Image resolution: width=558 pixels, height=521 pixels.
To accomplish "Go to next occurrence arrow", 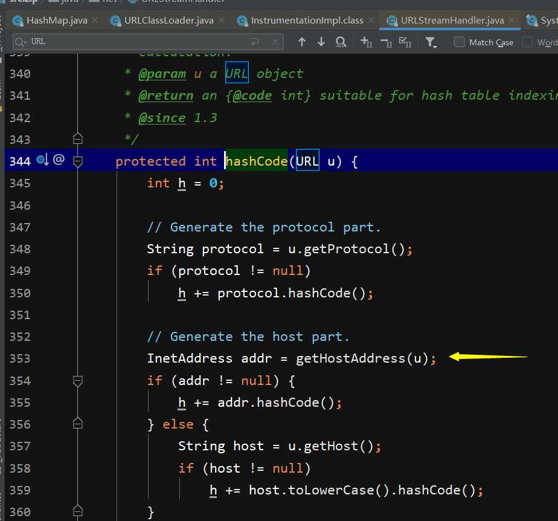I will tap(321, 42).
